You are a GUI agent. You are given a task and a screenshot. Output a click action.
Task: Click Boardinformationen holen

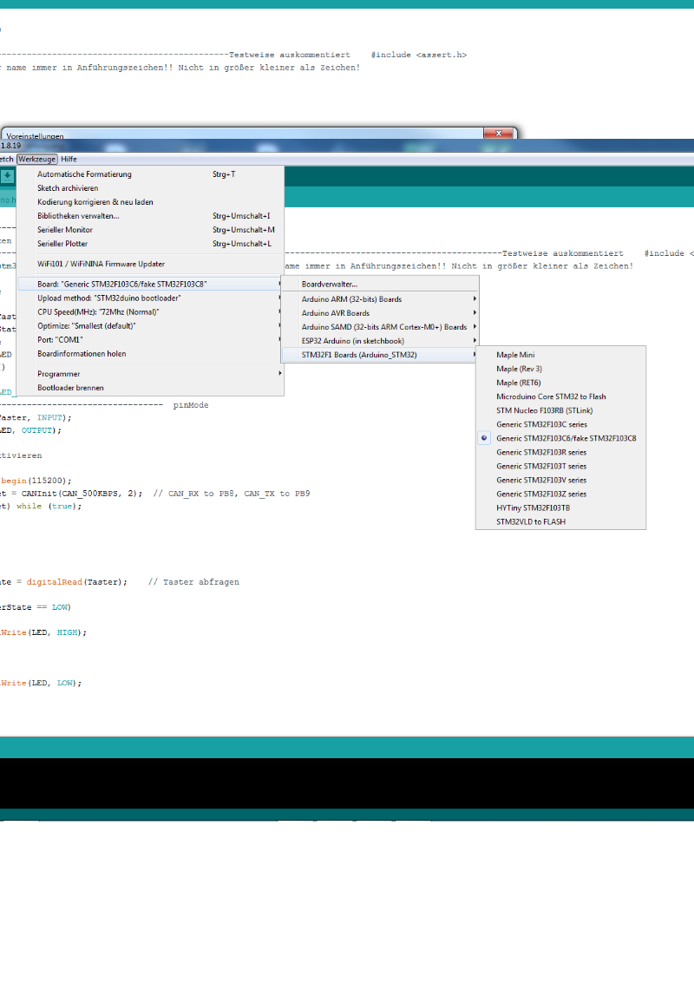[x=150, y=353]
